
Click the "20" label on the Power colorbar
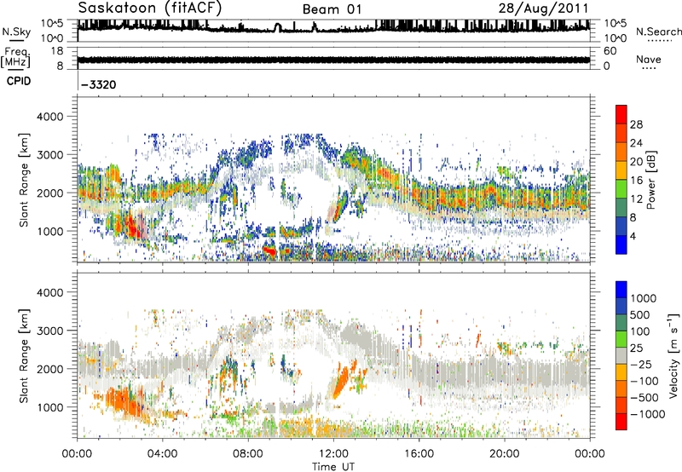point(636,162)
